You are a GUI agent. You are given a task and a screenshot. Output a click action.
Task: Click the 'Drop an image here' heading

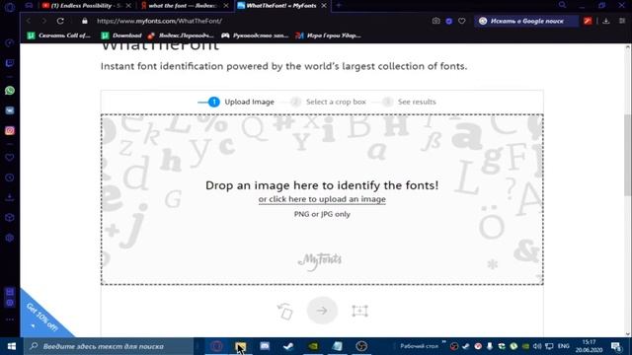322,185
